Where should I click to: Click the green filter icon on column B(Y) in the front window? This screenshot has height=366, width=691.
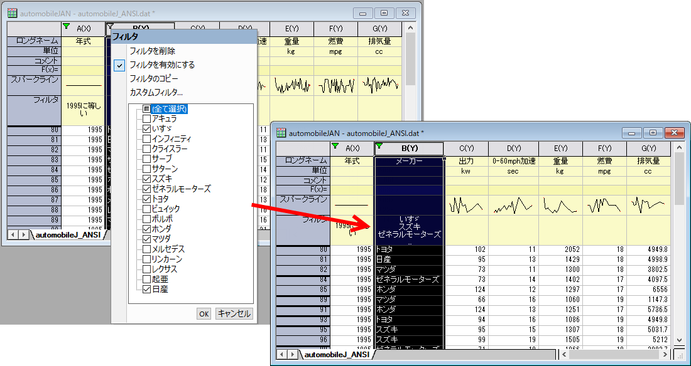click(379, 145)
